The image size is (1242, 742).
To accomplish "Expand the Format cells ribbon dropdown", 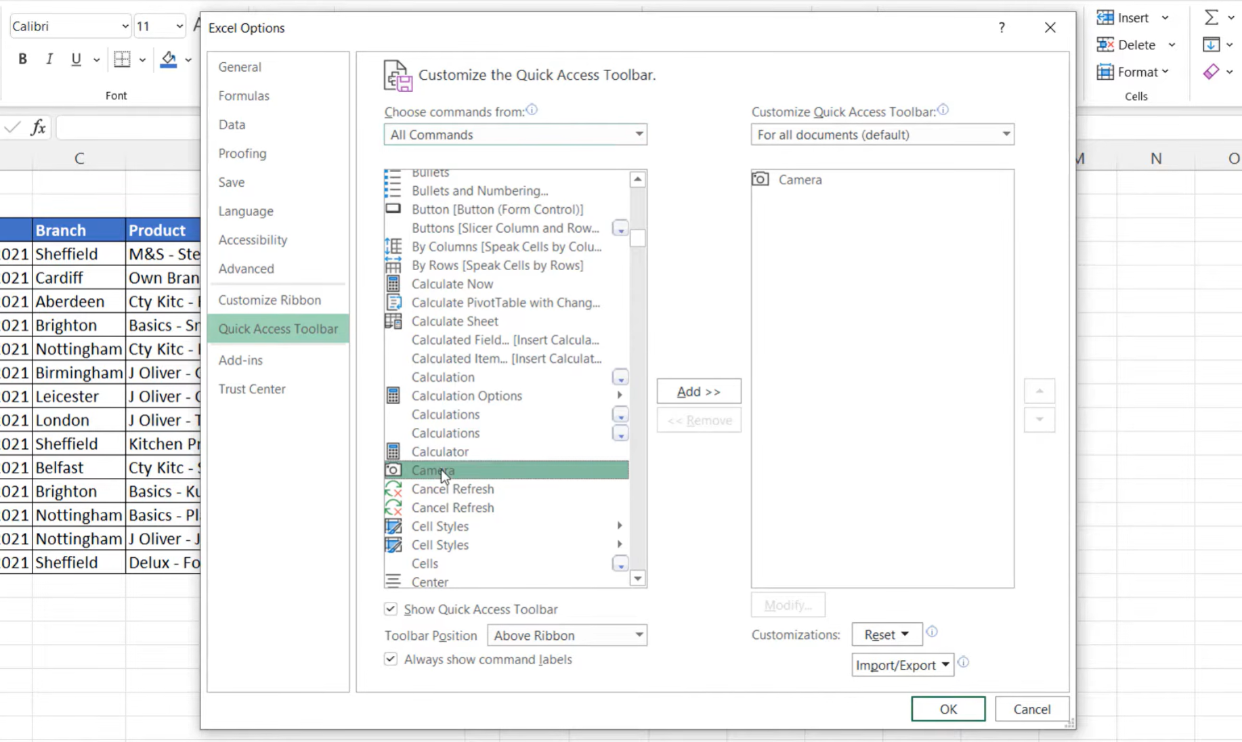I will (x=1165, y=72).
